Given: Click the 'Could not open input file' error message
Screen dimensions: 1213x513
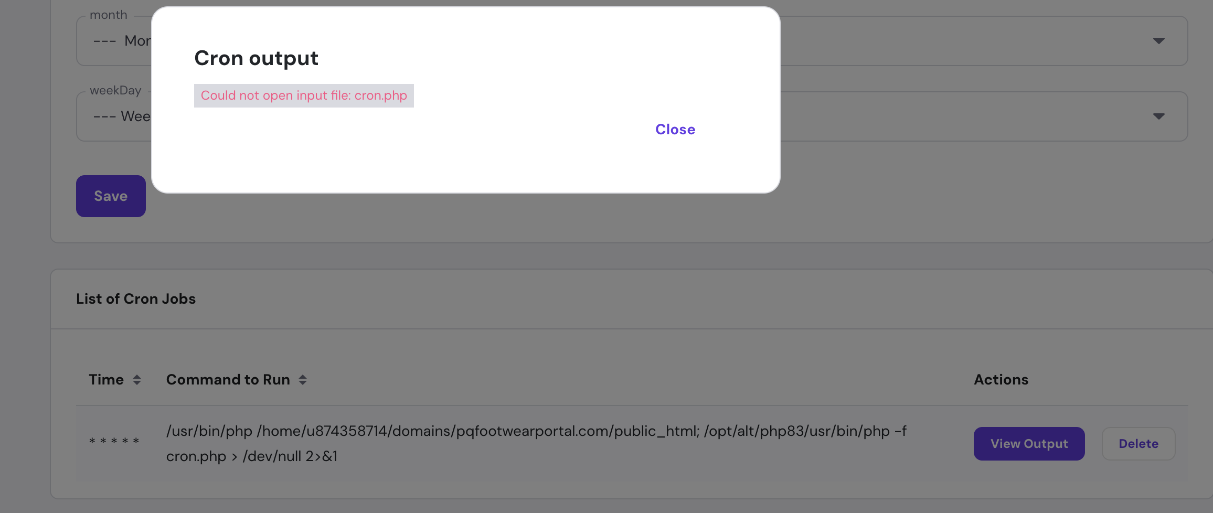Looking at the screenshot, I should 304,95.
